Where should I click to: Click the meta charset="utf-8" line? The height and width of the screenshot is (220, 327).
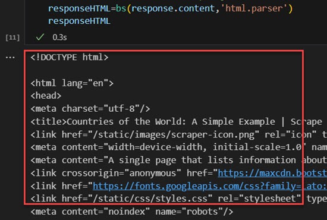coord(90,109)
